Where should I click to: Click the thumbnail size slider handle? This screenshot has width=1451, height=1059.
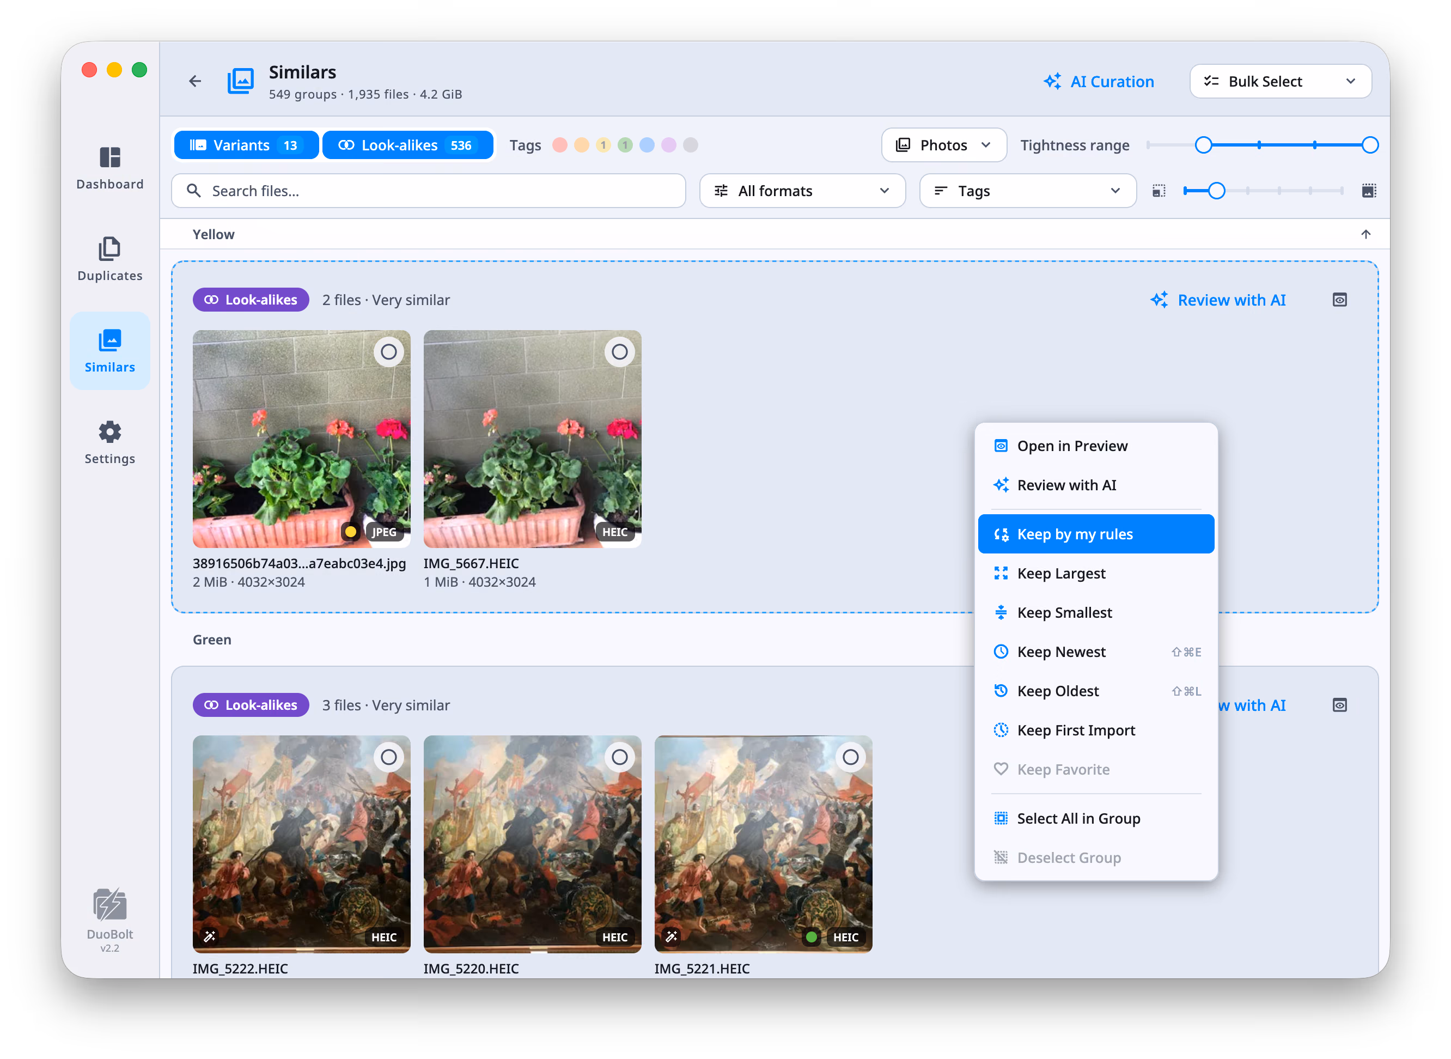pyautogui.click(x=1216, y=190)
